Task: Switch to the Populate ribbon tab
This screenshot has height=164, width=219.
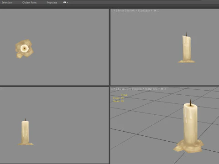Action: click(52, 3)
